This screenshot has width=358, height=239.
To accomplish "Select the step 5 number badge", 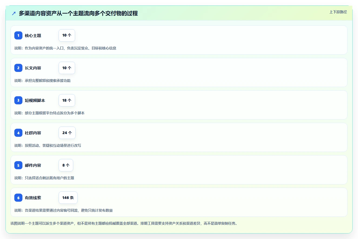I will (18, 165).
